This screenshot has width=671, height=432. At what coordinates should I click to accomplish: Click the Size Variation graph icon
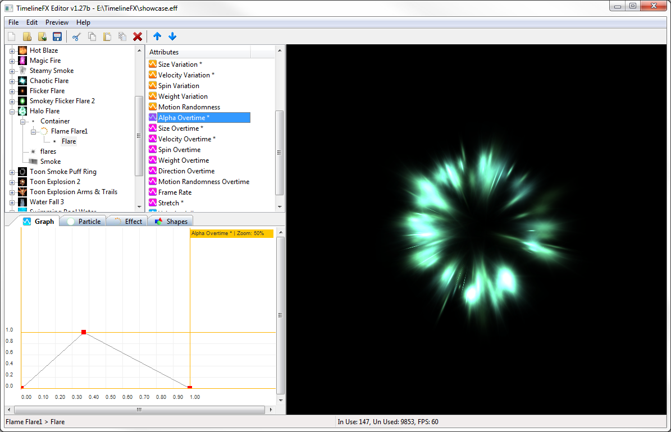[153, 64]
